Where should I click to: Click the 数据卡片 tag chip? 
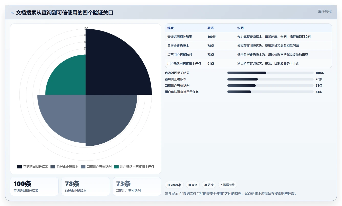tap(228, 185)
